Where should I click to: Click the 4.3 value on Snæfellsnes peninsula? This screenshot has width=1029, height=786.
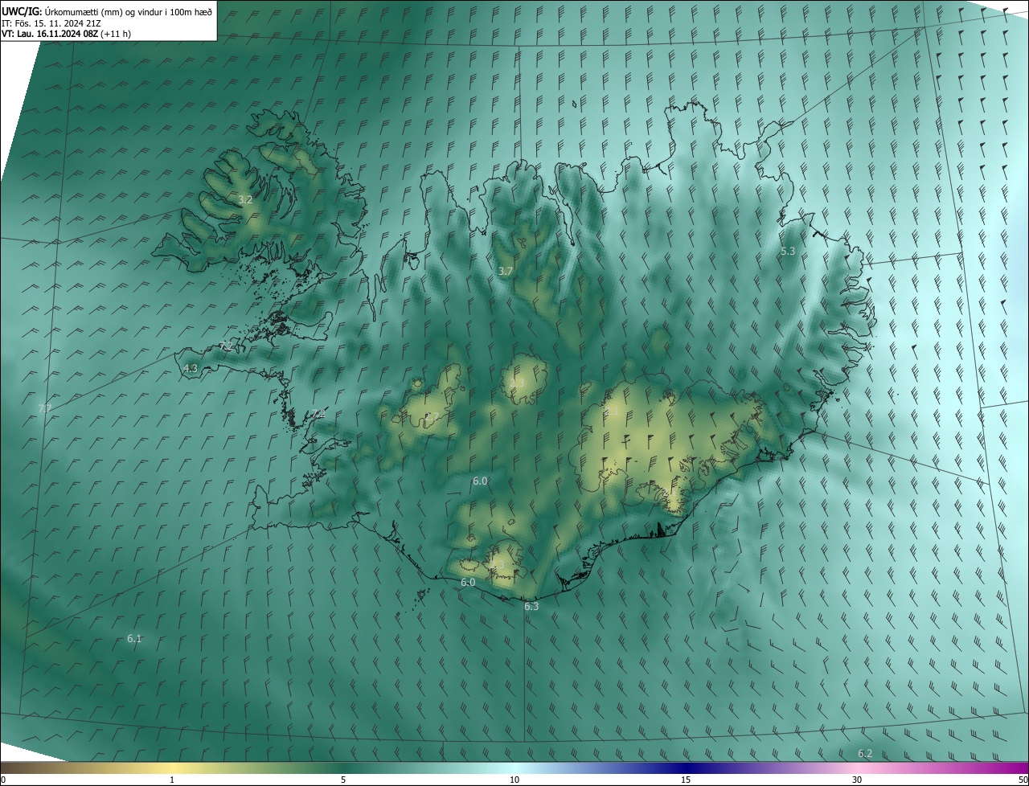coord(191,369)
